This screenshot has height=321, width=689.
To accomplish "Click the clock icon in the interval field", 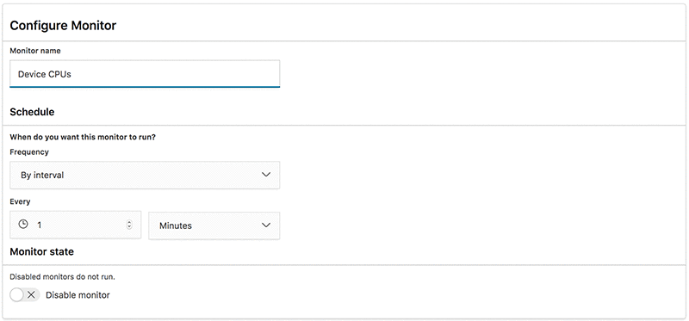I will click(x=23, y=225).
